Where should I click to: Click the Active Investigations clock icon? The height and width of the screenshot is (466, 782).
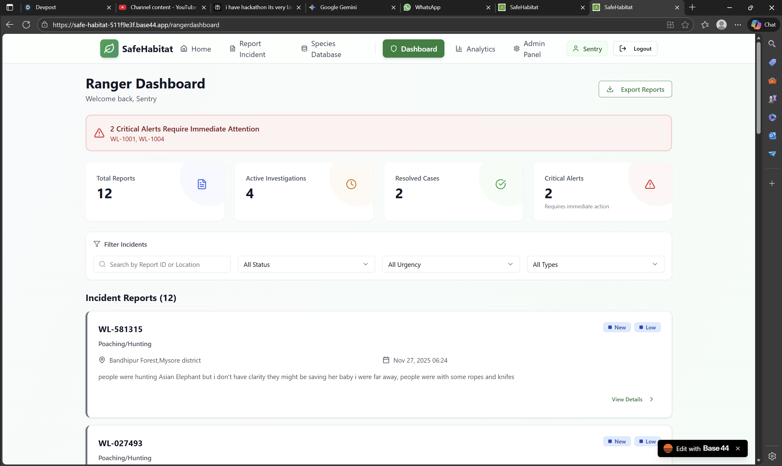pyautogui.click(x=351, y=184)
